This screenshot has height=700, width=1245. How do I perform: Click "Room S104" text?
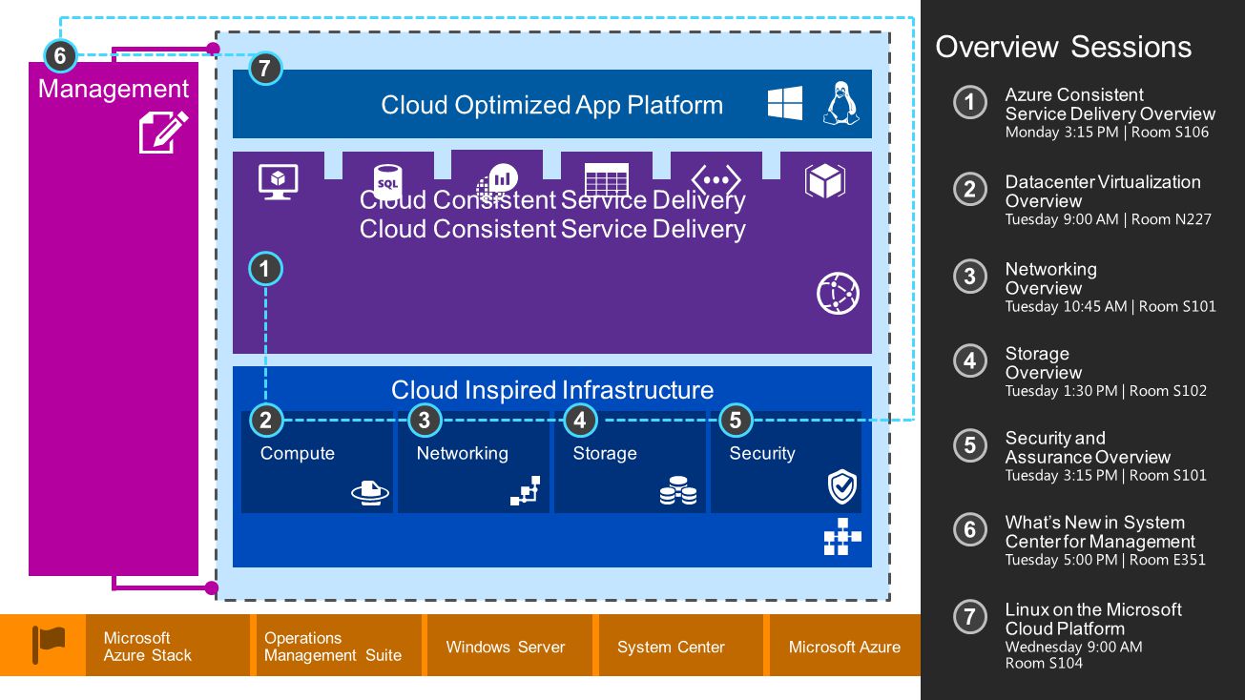coord(1044,664)
